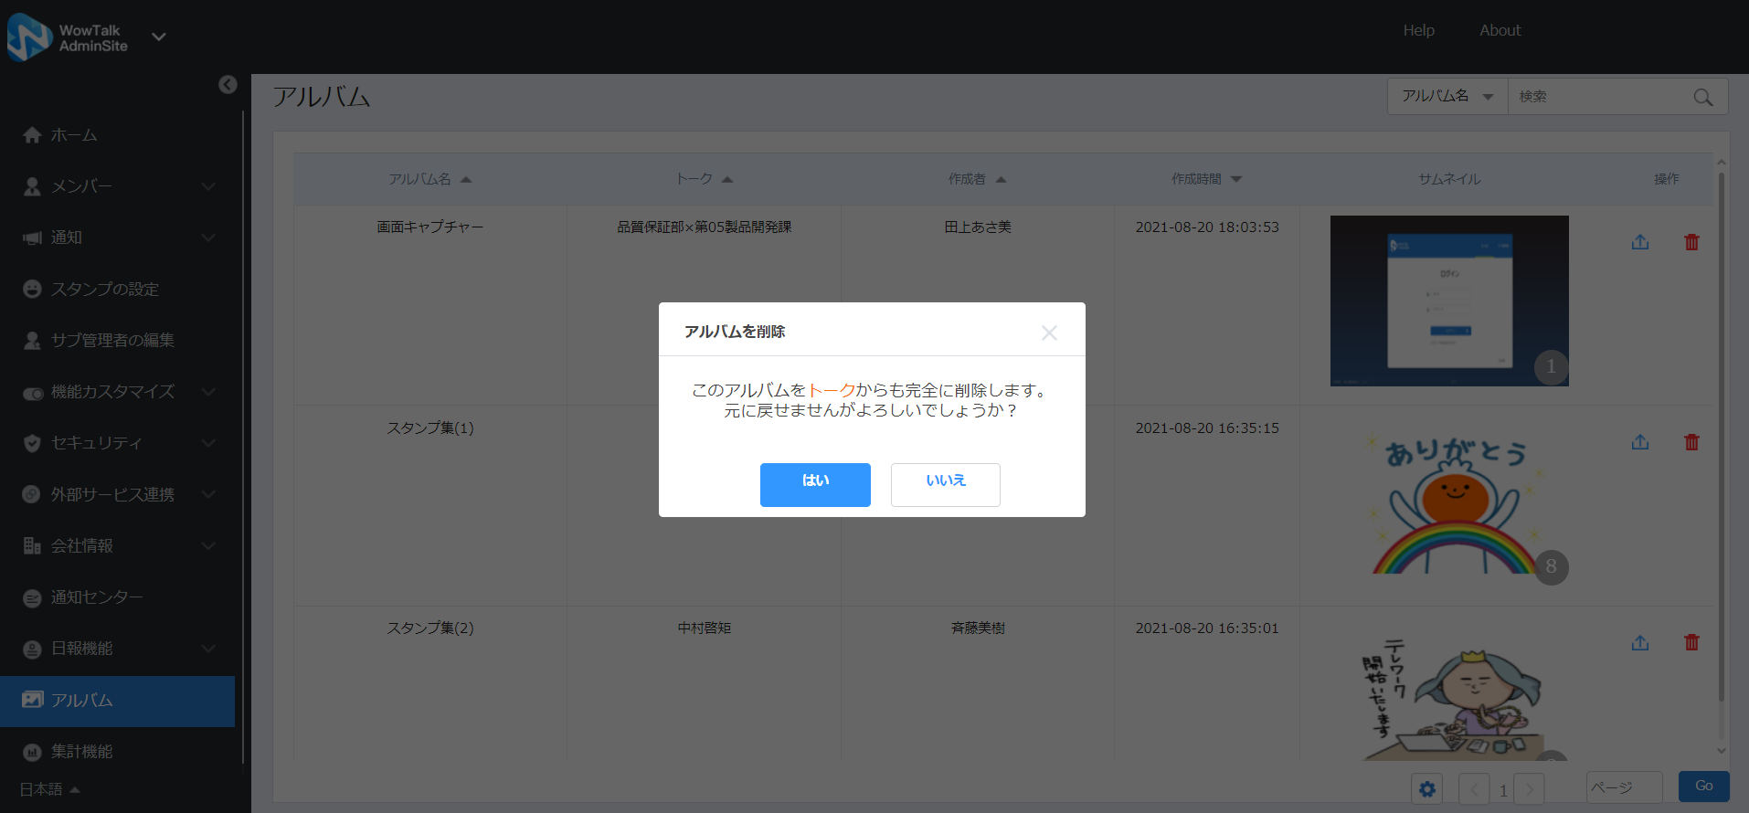Collapse the sidebar with the arrow icon
1749x813 pixels.
coord(228,85)
